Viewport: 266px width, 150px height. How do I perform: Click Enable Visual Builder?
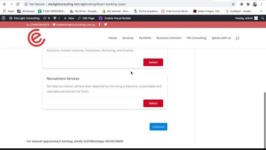coord(115,18)
